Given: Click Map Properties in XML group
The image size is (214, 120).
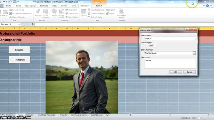Looking at the screenshot, I should [96, 10].
